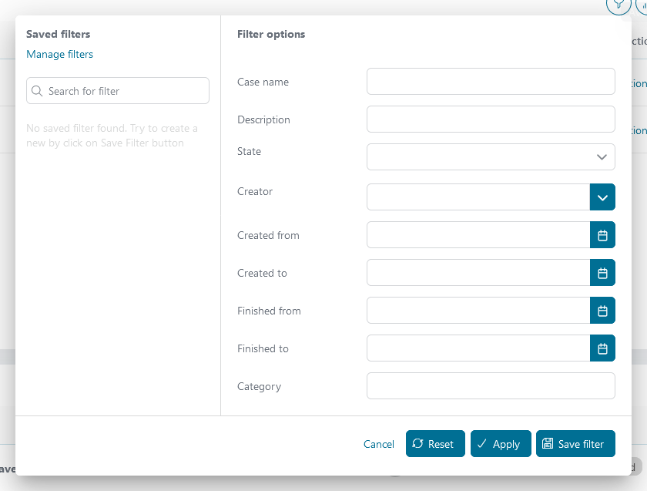Click the Manage filters link
This screenshot has width=647, height=491.
coord(60,54)
